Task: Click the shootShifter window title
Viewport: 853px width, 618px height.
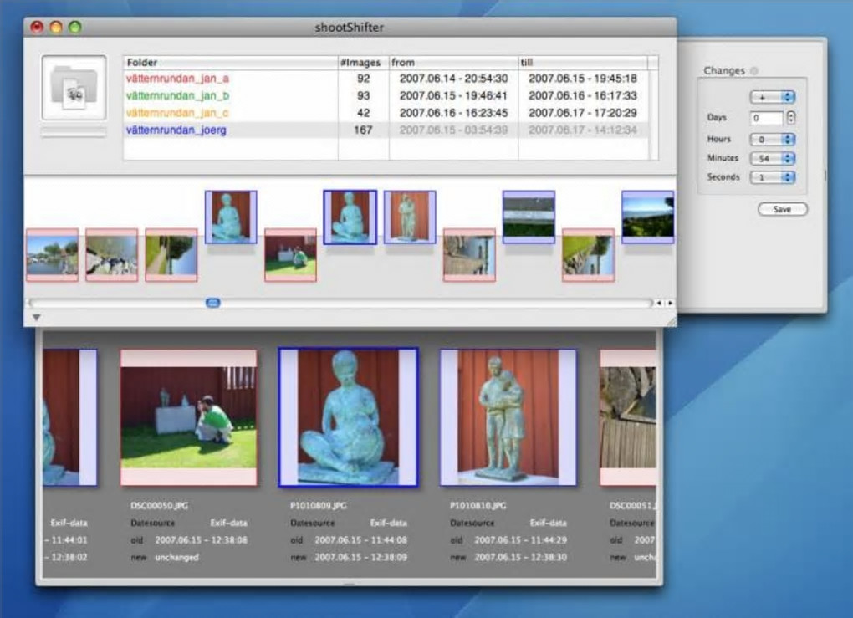Action: pyautogui.click(x=350, y=28)
